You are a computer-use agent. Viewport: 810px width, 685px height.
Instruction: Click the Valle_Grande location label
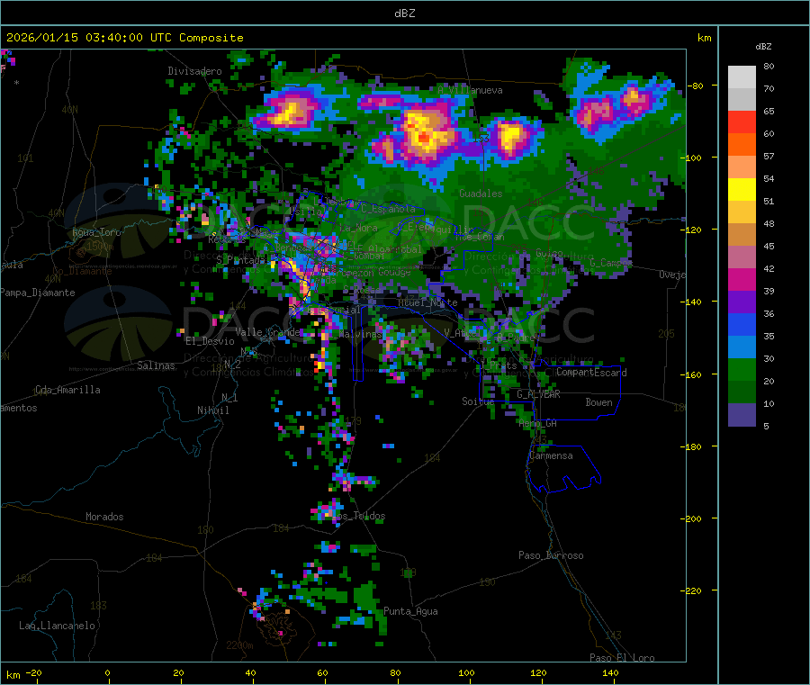[x=267, y=332]
